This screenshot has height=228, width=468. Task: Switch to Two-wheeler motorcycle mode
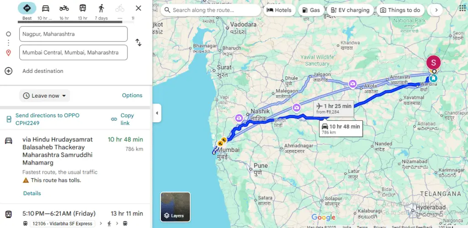(64, 8)
